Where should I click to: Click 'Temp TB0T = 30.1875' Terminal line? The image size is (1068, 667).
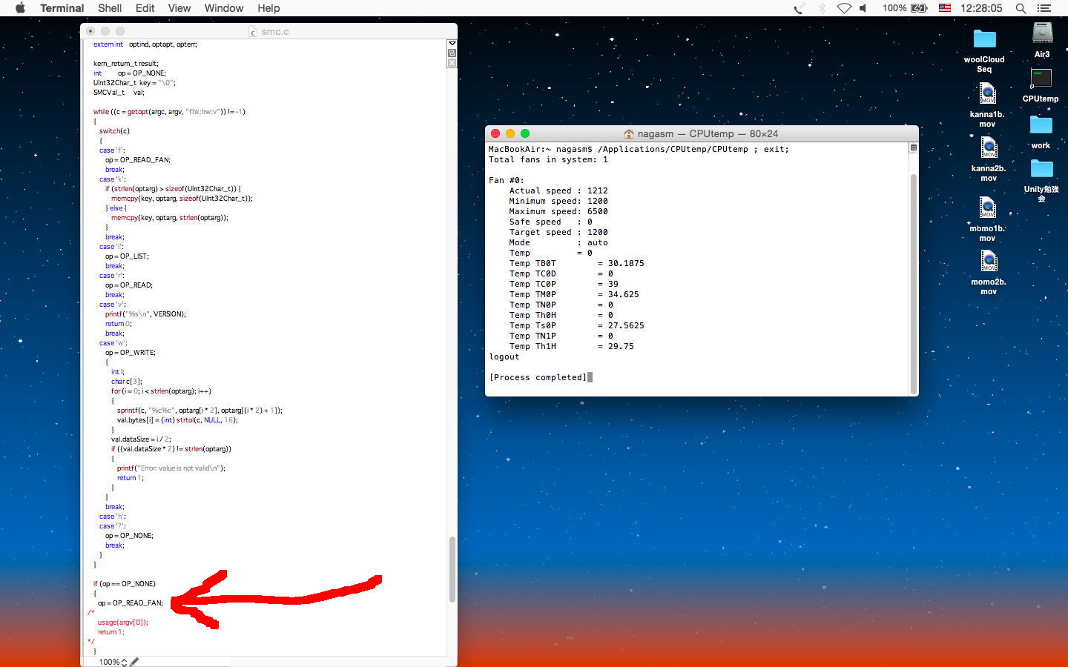[x=576, y=263]
